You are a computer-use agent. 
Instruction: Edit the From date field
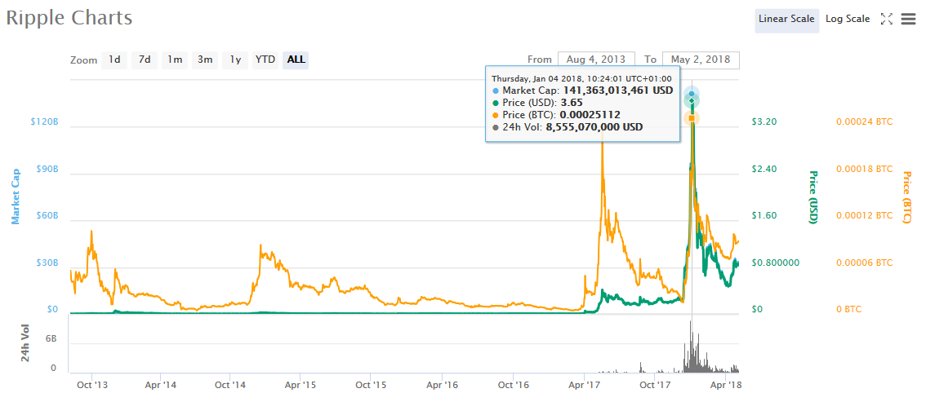click(x=596, y=60)
